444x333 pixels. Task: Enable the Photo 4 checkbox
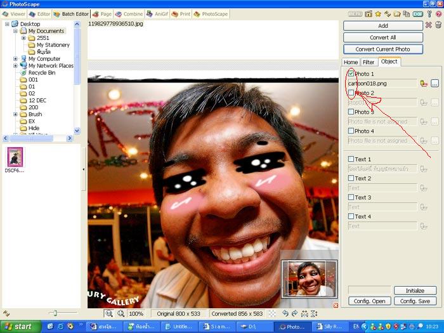click(x=351, y=131)
